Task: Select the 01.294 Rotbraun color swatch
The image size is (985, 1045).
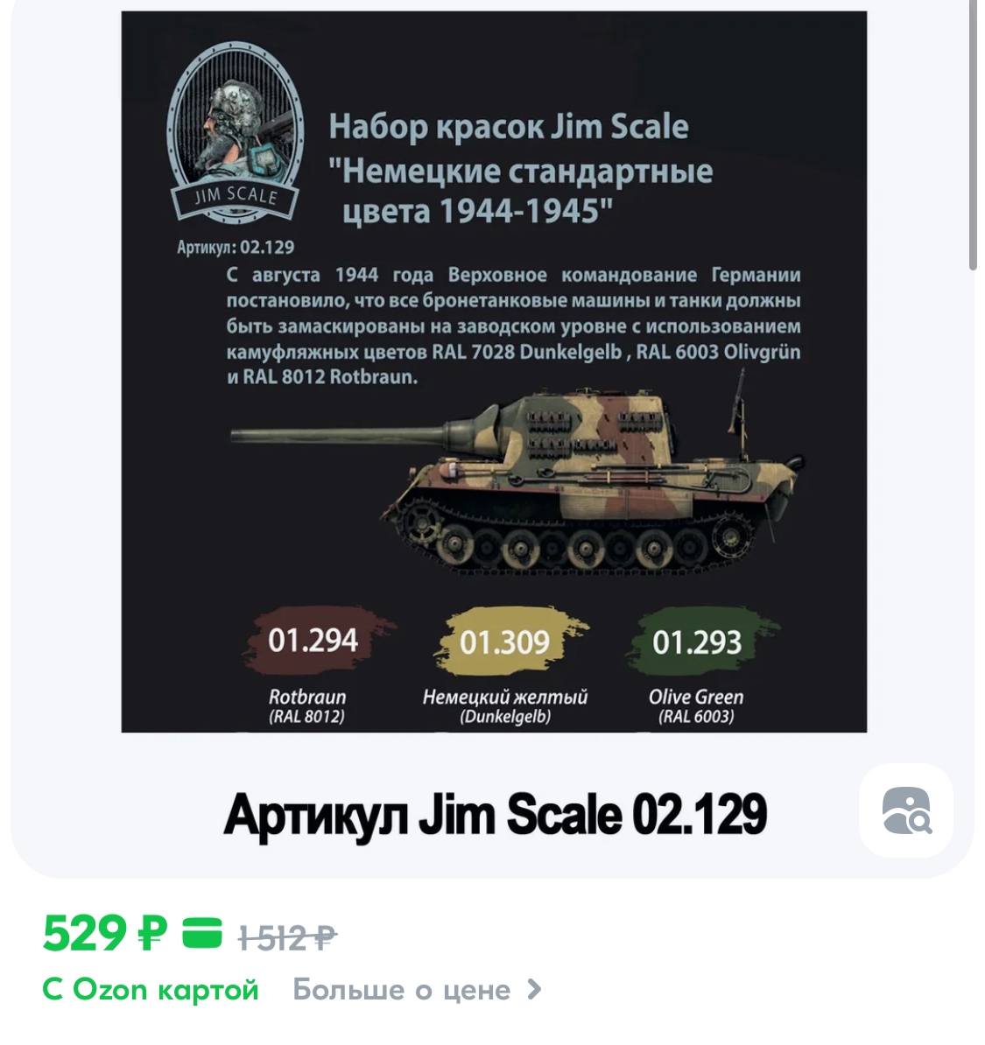Action: [315, 641]
